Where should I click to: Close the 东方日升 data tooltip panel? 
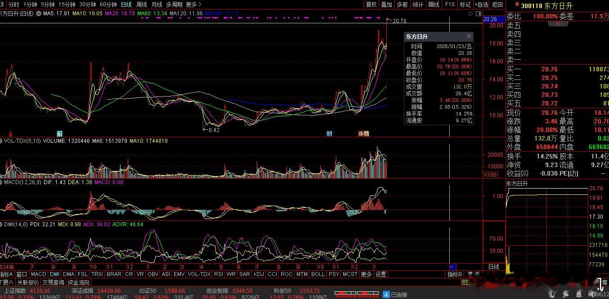pos(469,36)
